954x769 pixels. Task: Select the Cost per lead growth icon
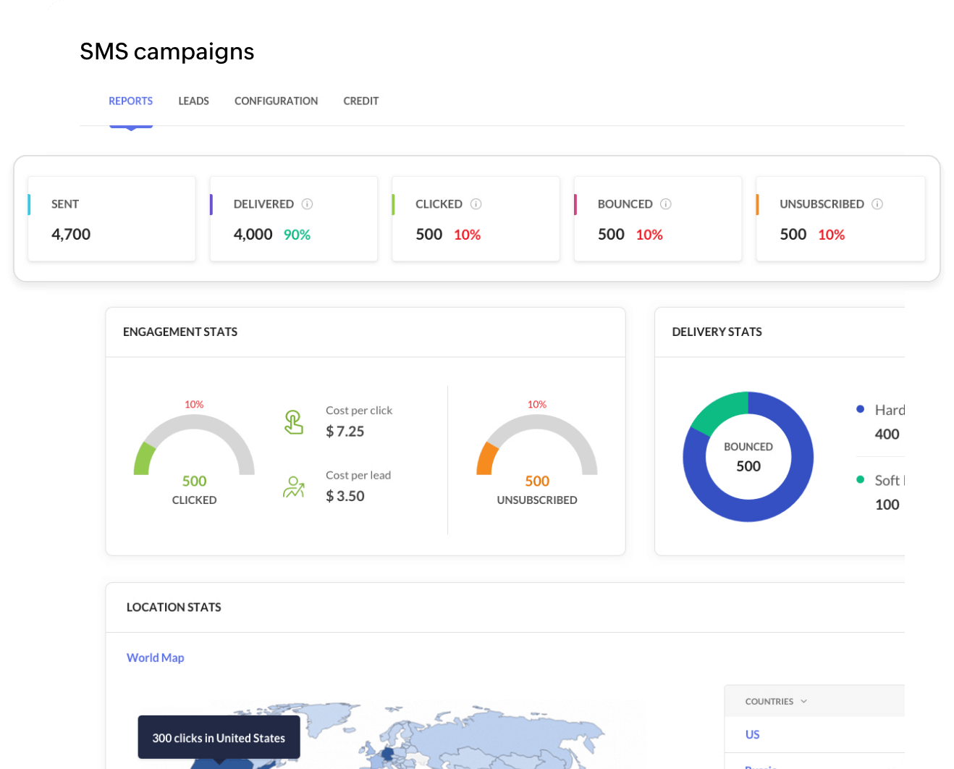coord(293,488)
